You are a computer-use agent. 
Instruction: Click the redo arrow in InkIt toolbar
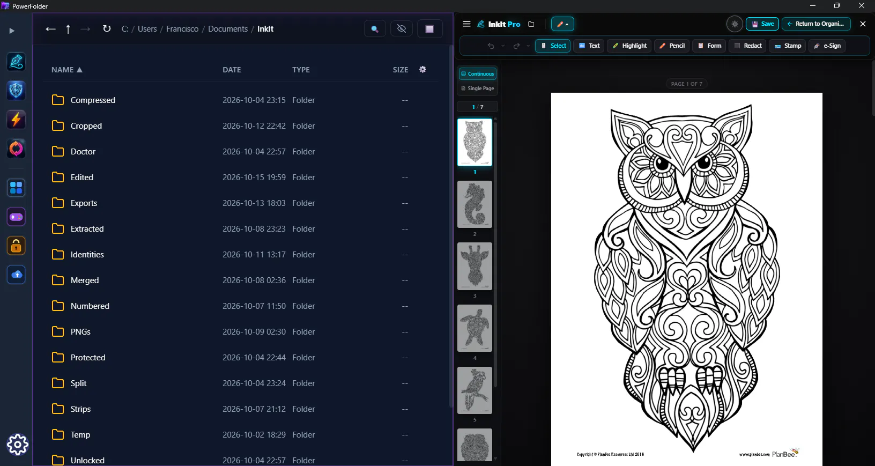[x=516, y=46]
